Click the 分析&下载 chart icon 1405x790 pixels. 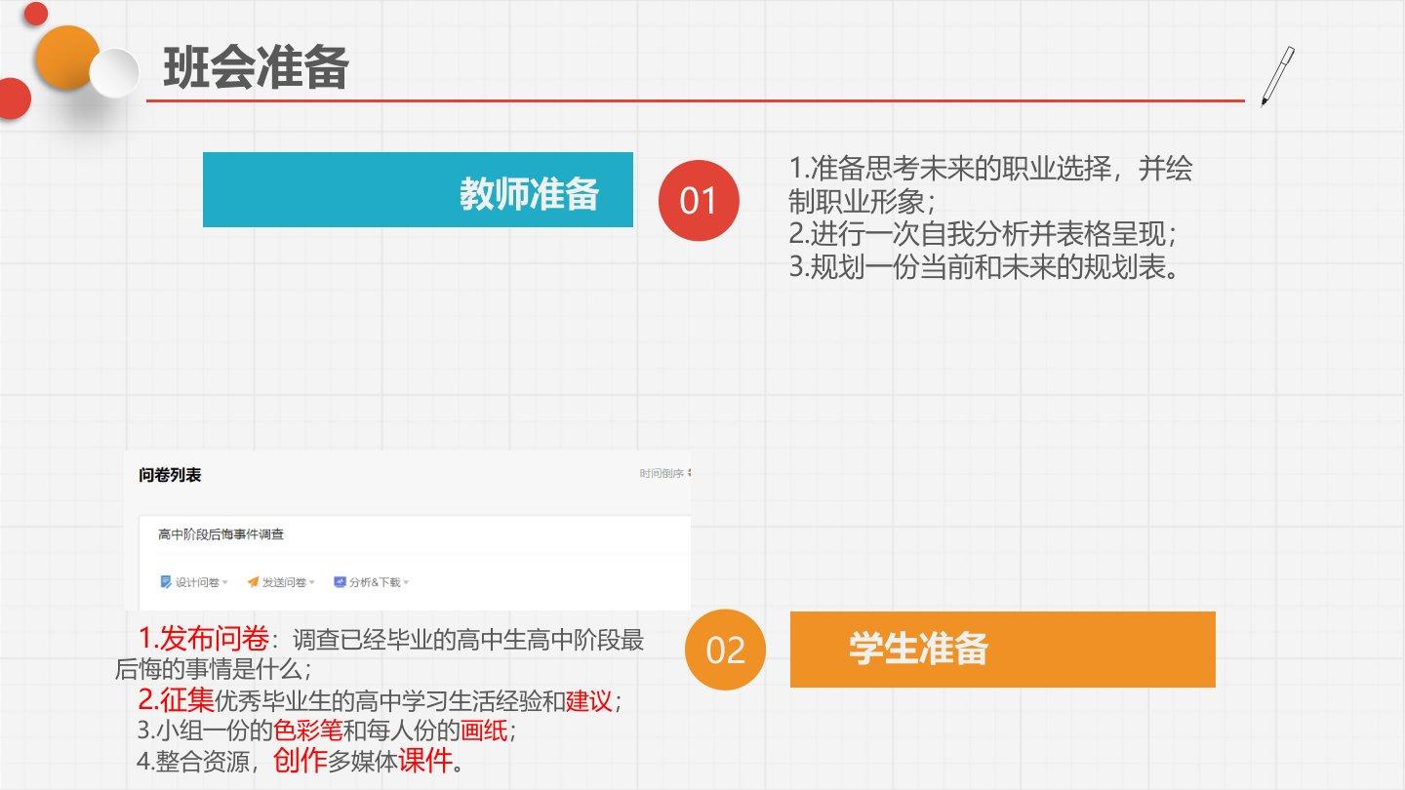[x=340, y=582]
